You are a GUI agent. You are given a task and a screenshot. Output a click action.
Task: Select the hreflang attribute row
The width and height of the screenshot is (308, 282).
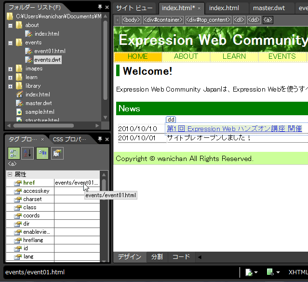pyautogui.click(x=53, y=240)
